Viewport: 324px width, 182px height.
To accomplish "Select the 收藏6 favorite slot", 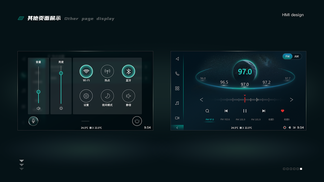I will [287, 120].
